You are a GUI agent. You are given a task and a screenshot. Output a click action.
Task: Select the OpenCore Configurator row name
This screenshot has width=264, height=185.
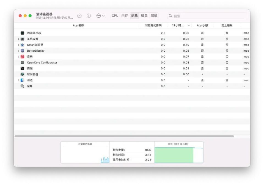42,62
